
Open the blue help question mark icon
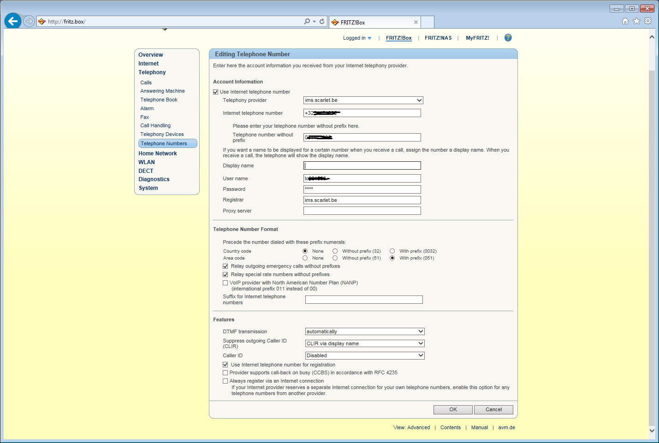tap(508, 38)
